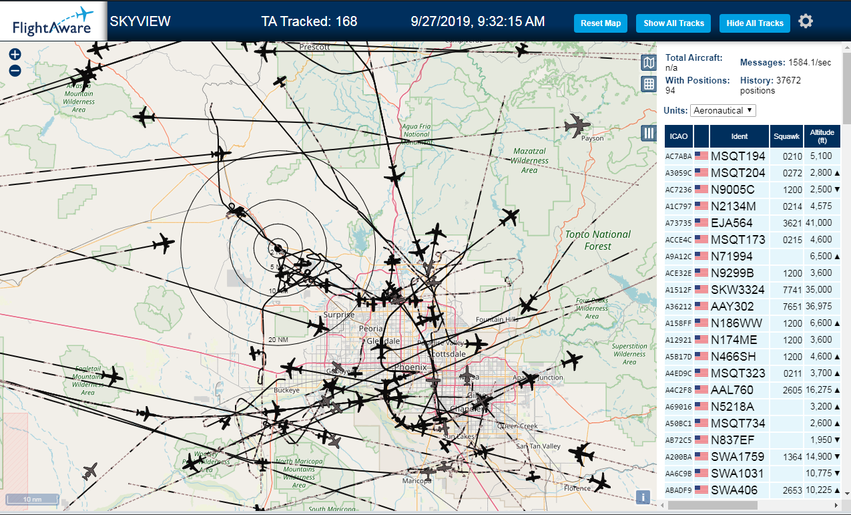Select the grey aircraft icon near Payson
The image size is (851, 515).
coord(577,125)
